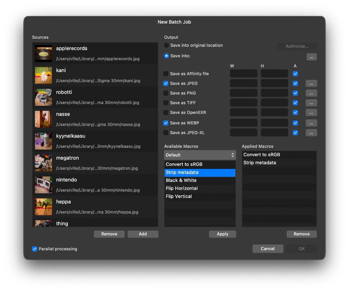Select Strip metadata in Applied Macros

click(279, 163)
